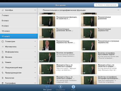The width and height of the screenshot is (121, 91).
Task: Click the Информатика mouse icon
Action: pos(3,52)
